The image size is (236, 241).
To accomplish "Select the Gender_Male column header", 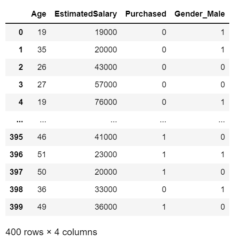I will coord(200,14).
